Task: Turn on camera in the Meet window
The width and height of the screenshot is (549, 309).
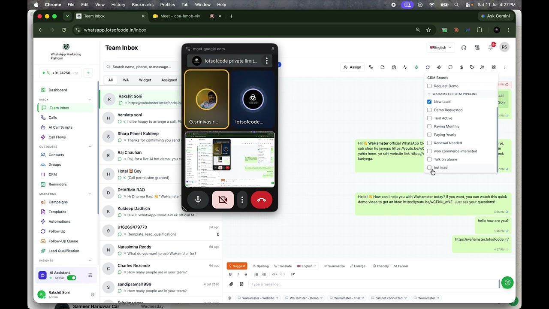Action: (x=223, y=200)
